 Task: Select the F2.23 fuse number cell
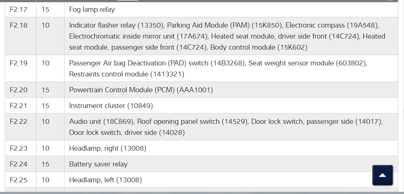(18, 148)
